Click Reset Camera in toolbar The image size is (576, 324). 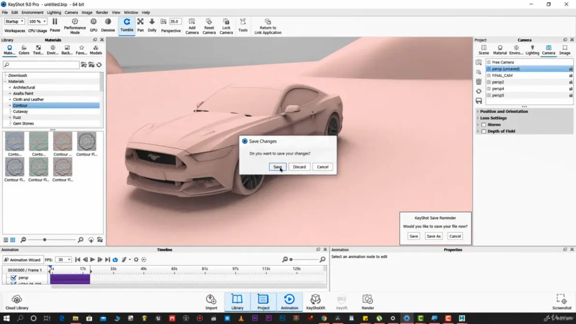click(x=209, y=26)
